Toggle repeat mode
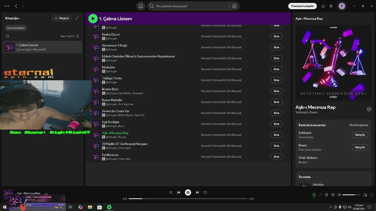The height and width of the screenshot is (211, 376). click(205, 193)
